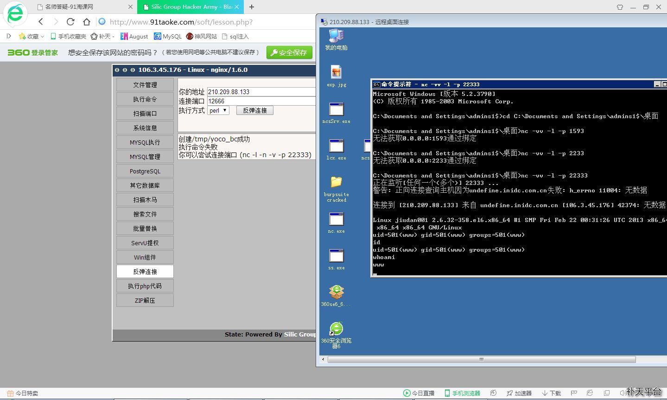The image size is (667, 400).
Task: Open 下载 downloads in status bar
Action: click(x=551, y=393)
